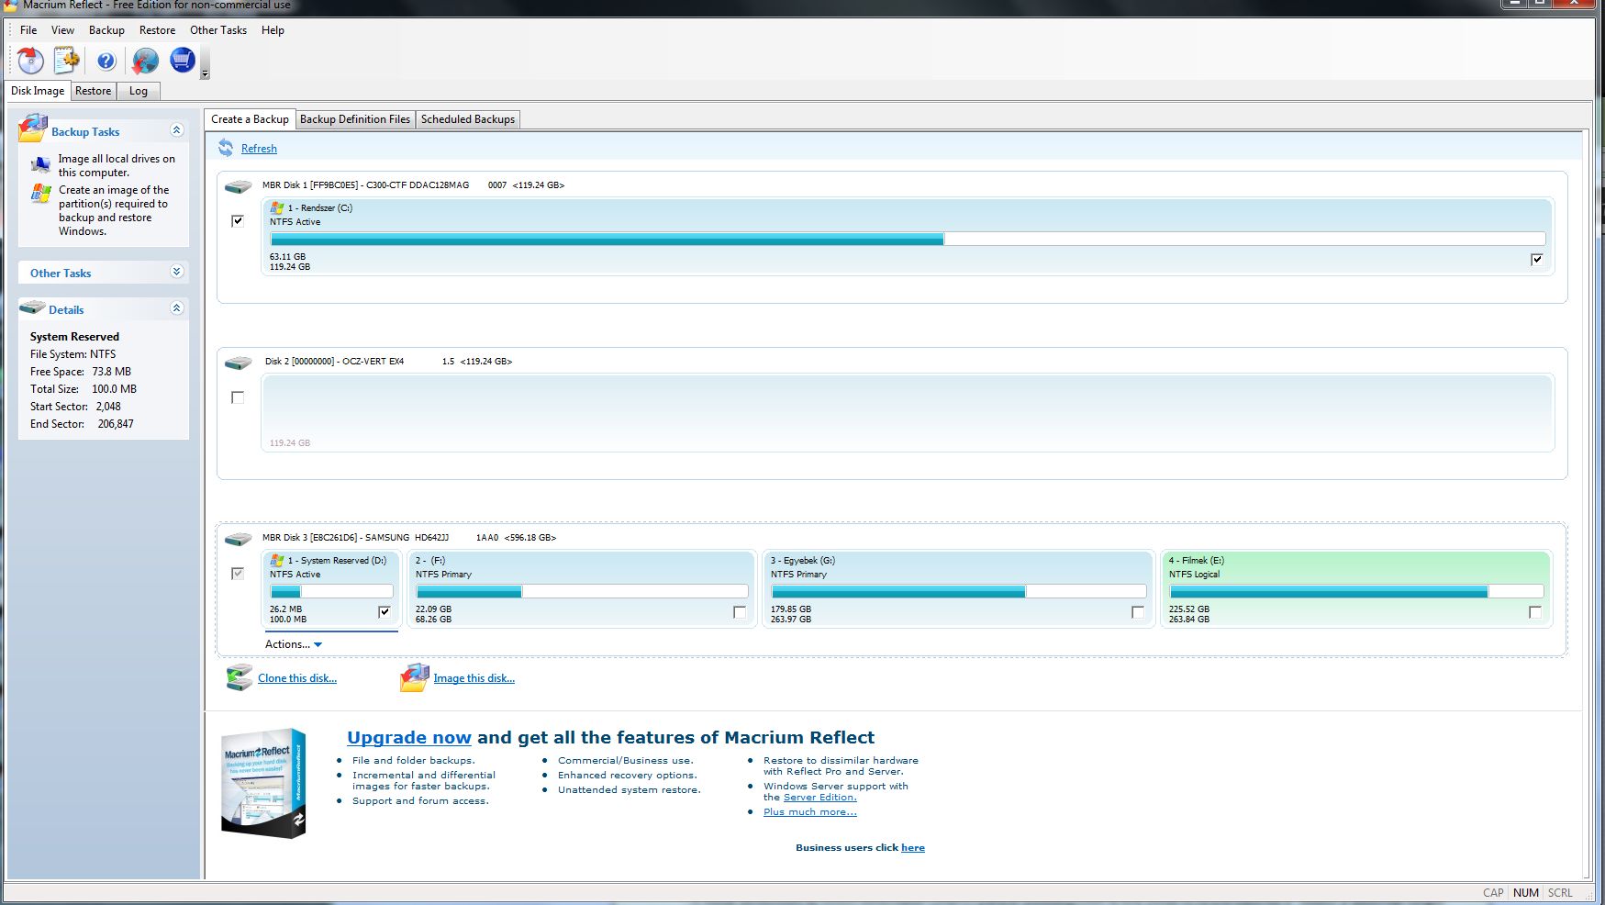Toggle the MBR Disk 1 checkbox
Viewport: 1605px width, 905px height.
[238, 220]
